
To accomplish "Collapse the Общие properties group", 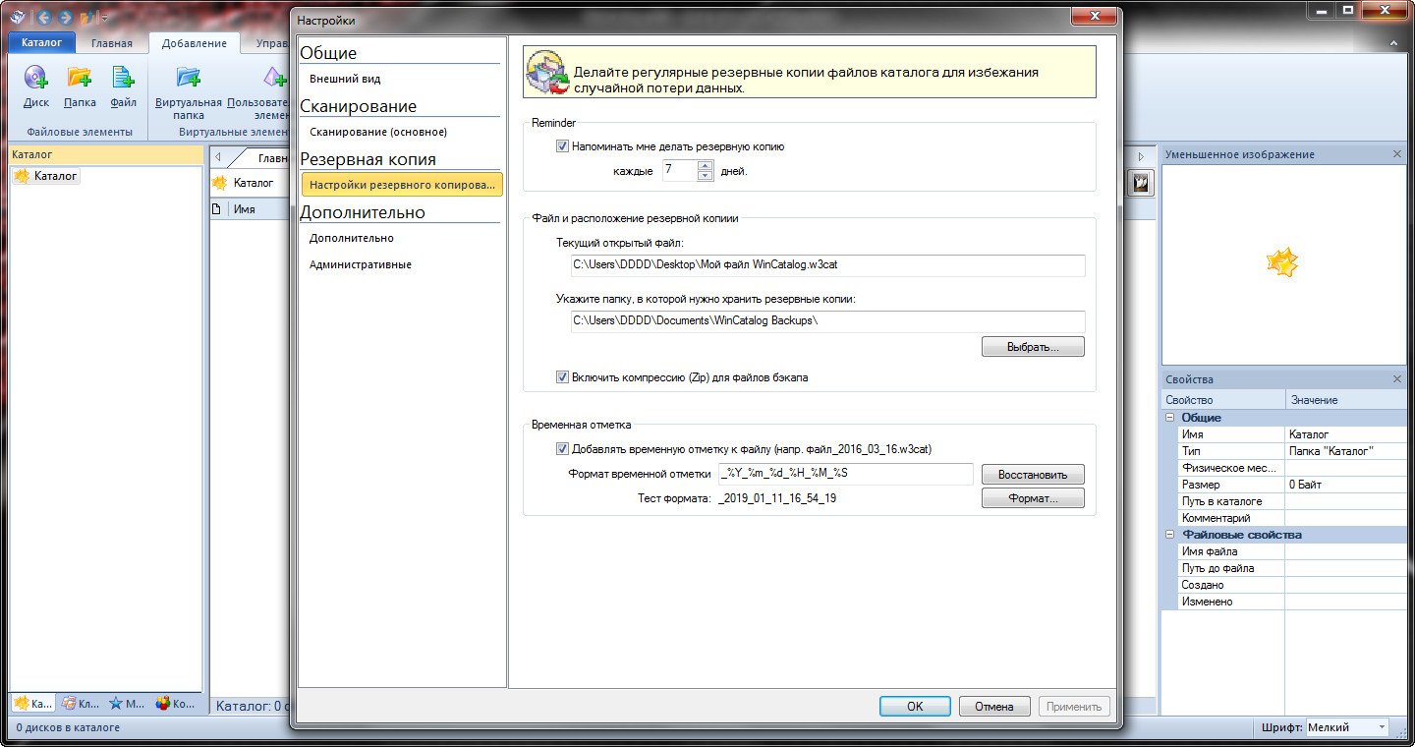I will [x=1169, y=418].
